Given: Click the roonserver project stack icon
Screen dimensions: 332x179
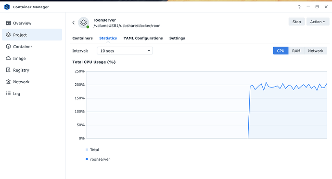Looking at the screenshot, I should pyautogui.click(x=83, y=23).
